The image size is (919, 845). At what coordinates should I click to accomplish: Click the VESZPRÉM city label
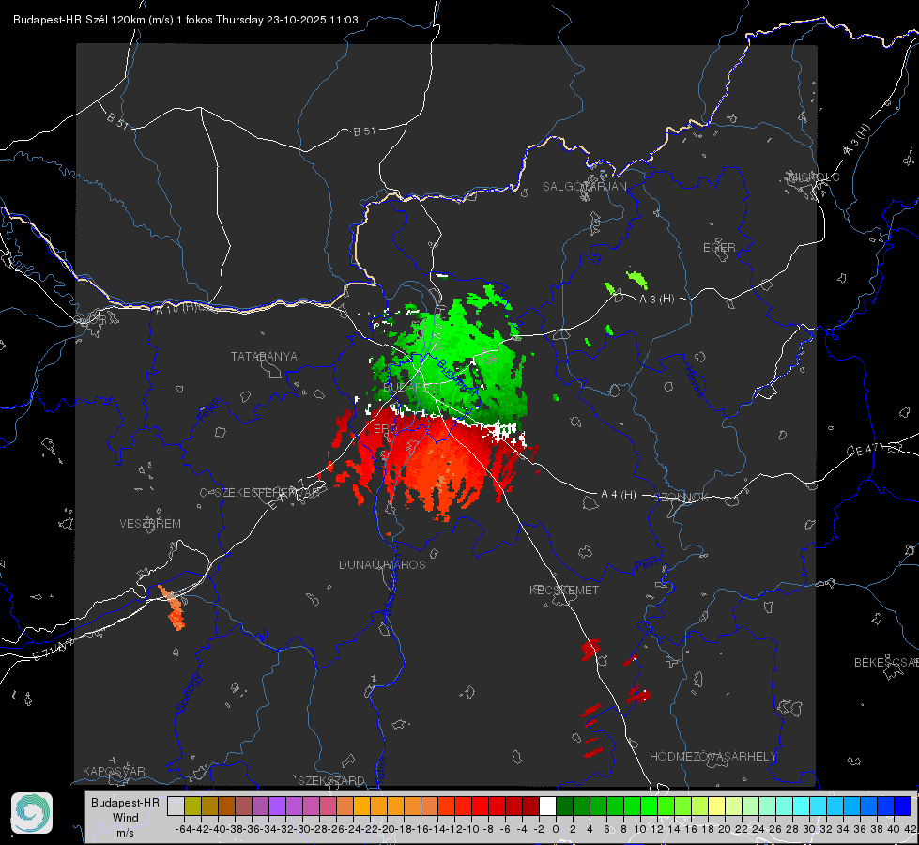pos(150,523)
